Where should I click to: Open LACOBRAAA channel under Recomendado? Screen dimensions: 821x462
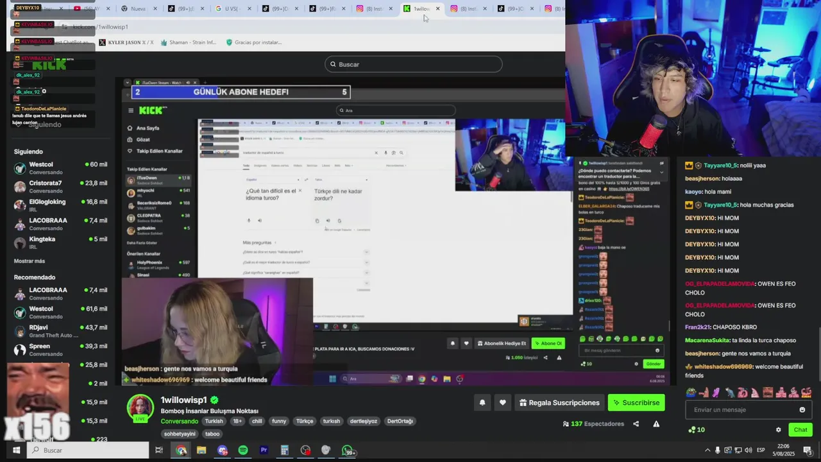pyautogui.click(x=61, y=294)
